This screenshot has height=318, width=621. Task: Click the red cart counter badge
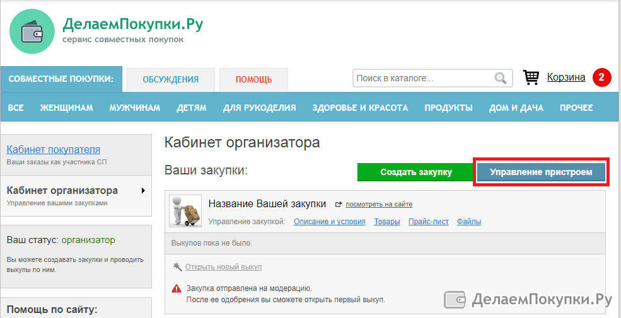coord(601,77)
